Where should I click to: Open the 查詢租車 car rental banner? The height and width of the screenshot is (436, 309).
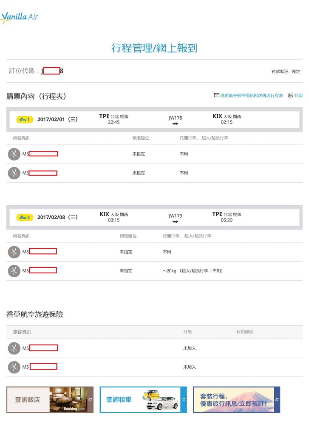pyautogui.click(x=143, y=399)
